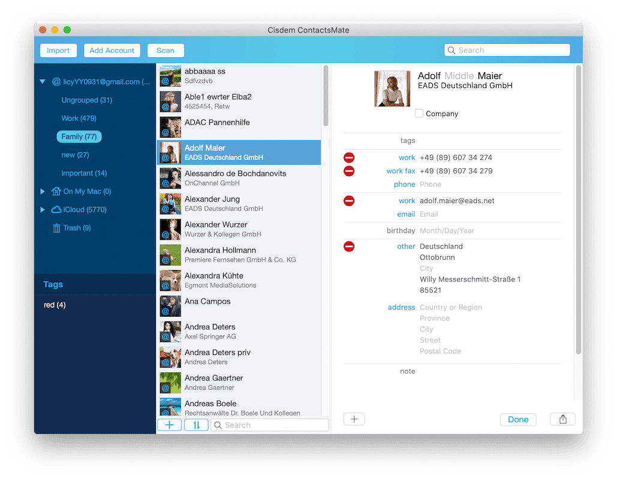Open the Work (479) group
617x479 pixels.
point(79,119)
